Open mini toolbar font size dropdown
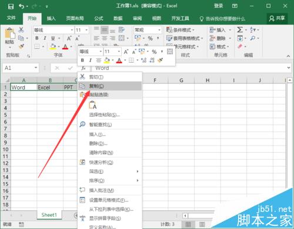This screenshot has height=229, width=294. point(119,52)
